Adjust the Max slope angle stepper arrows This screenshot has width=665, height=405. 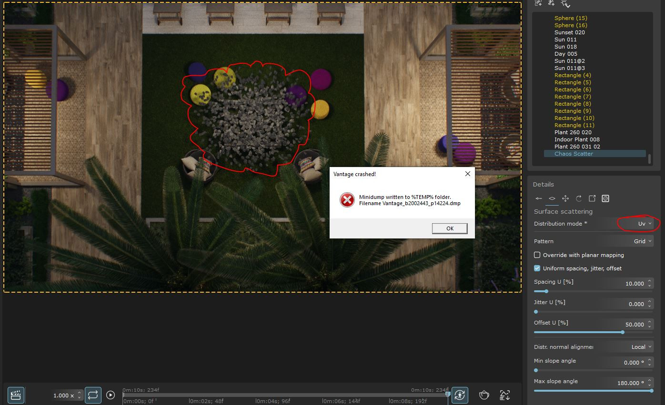click(650, 383)
